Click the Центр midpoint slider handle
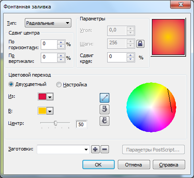The width and height of the screenshot is (194, 178). point(55,123)
